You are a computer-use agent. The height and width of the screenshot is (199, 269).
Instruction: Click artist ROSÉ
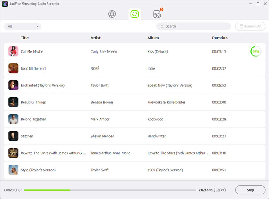coord(95,68)
